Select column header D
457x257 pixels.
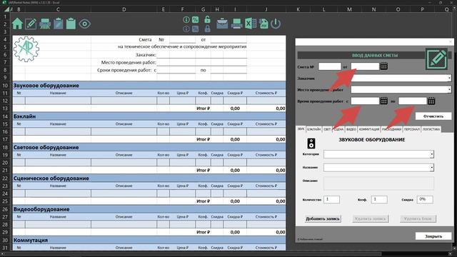pos(124,9)
